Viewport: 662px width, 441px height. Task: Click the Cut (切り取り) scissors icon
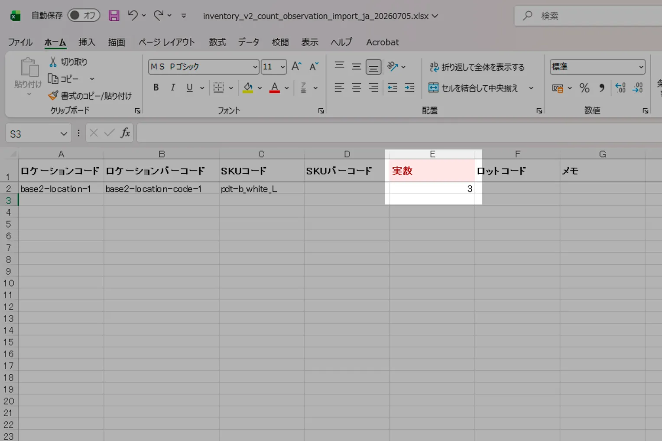pyautogui.click(x=53, y=62)
